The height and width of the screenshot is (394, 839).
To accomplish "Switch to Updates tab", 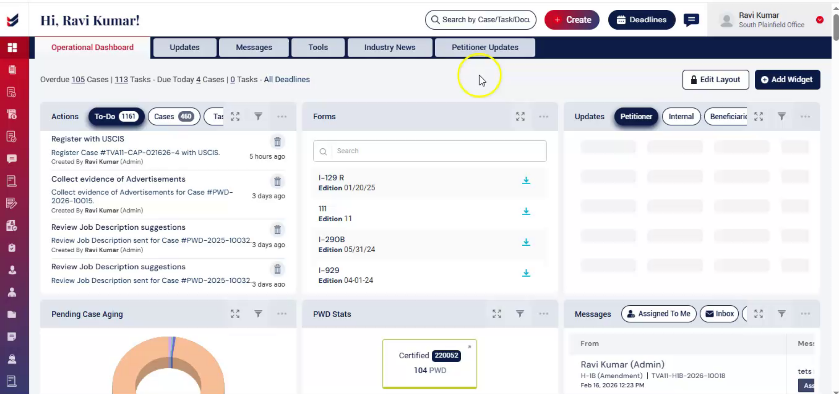I will pyautogui.click(x=185, y=47).
